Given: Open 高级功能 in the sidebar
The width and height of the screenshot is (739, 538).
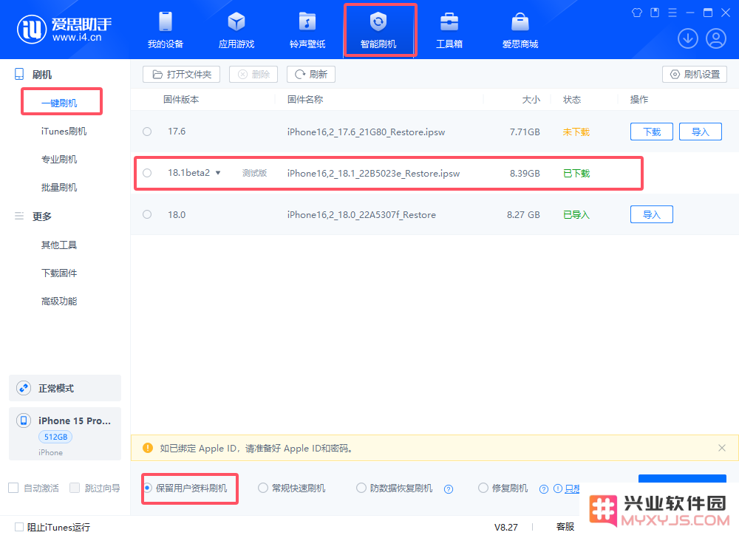Looking at the screenshot, I should point(59,301).
